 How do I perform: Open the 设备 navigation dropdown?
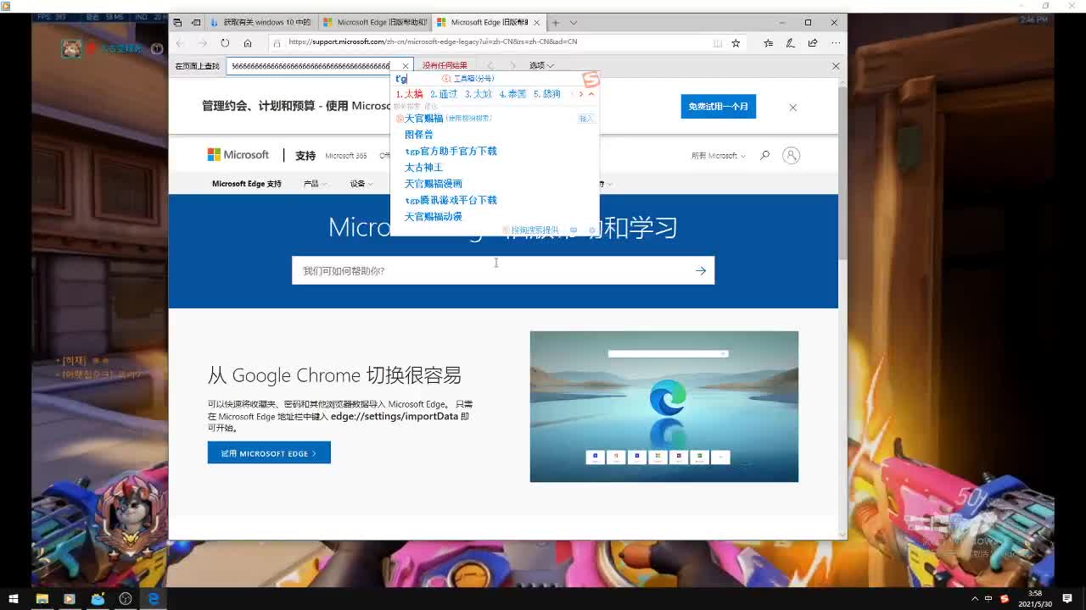click(361, 184)
